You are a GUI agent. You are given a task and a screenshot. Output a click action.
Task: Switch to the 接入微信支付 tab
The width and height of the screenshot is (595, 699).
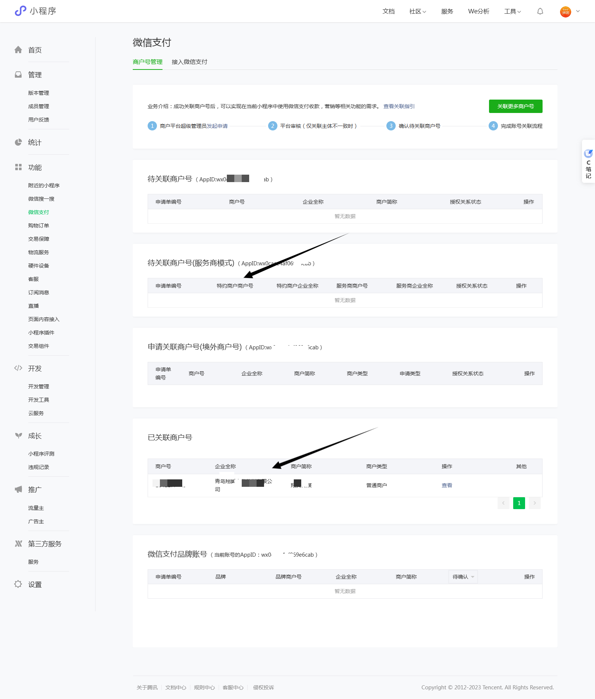[189, 62]
